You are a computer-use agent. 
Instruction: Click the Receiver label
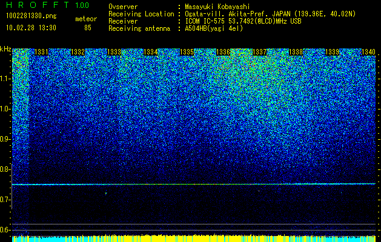[123, 21]
